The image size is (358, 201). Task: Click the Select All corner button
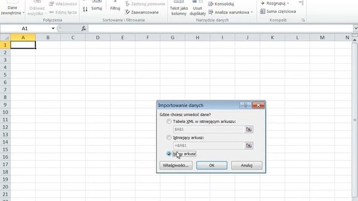5,37
